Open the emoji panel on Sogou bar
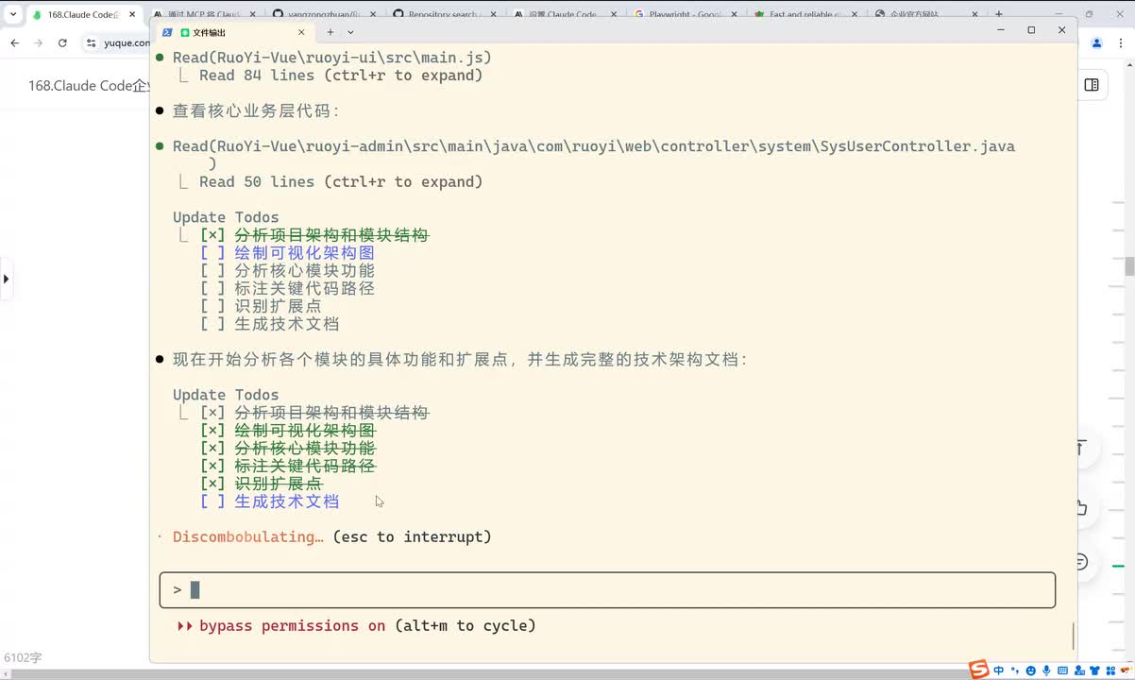1135x680 pixels. pos(1031,671)
